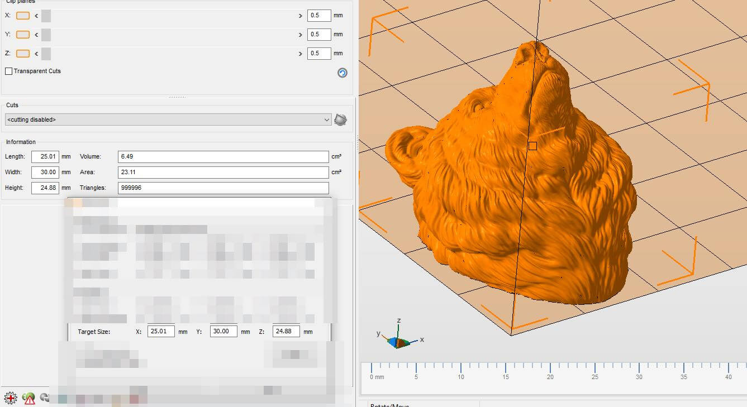Click the Z clip plane right arrow
This screenshot has height=407, width=747.
point(301,54)
